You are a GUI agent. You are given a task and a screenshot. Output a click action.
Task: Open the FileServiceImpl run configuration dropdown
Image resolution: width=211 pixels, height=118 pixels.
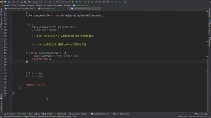62,2
